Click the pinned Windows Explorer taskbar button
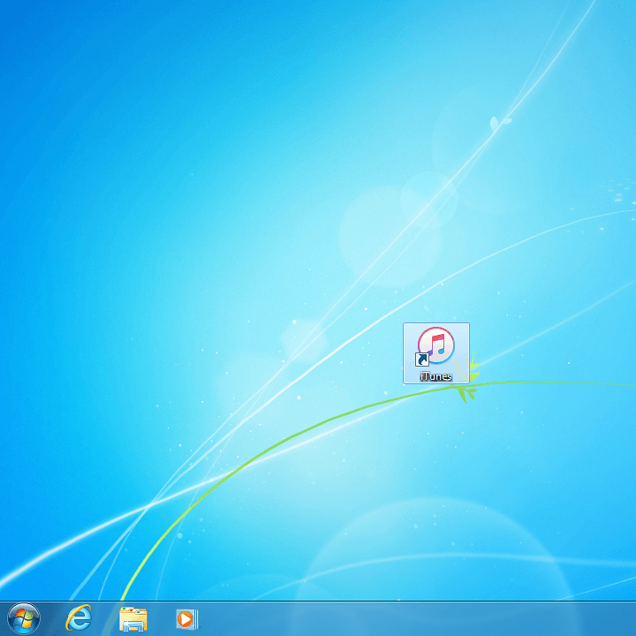 (x=132, y=618)
